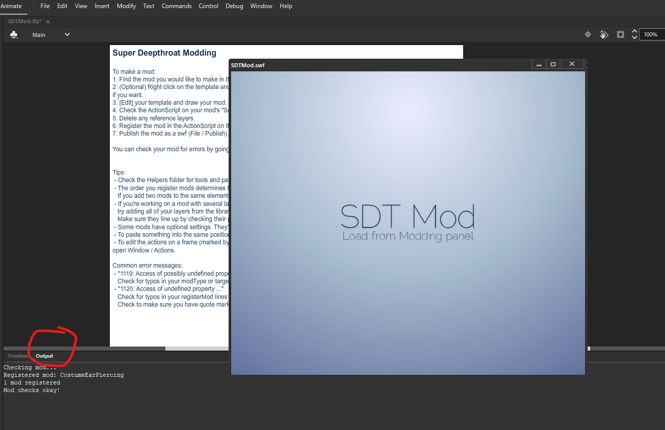
Task: Open the Modify menu
Action: pyautogui.click(x=126, y=6)
